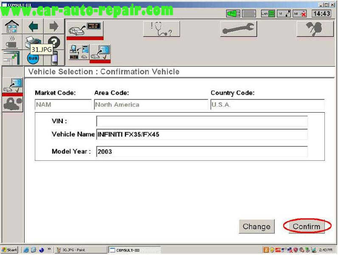Click the screen capture icon with green arrows
Image resolution: width=338 pixels, height=255 pixels.
pyautogui.click(x=12, y=58)
